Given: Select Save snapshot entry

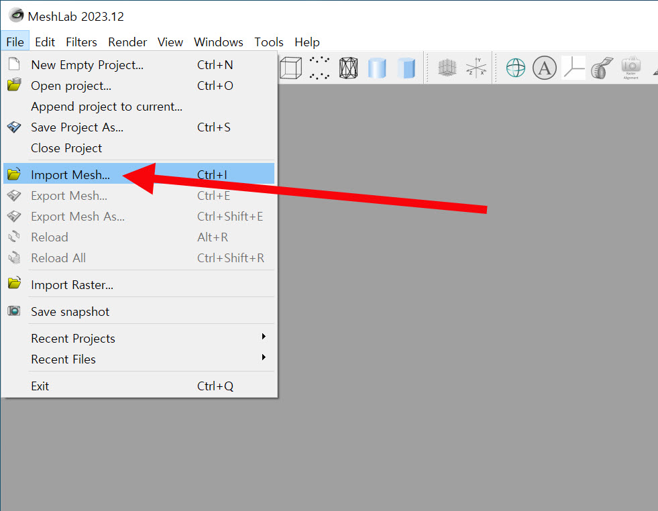Looking at the screenshot, I should [139, 312].
